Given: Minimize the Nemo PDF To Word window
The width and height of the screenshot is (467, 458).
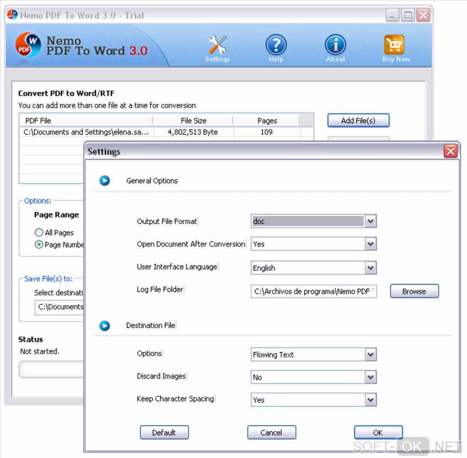Looking at the screenshot, I should pos(392,15).
